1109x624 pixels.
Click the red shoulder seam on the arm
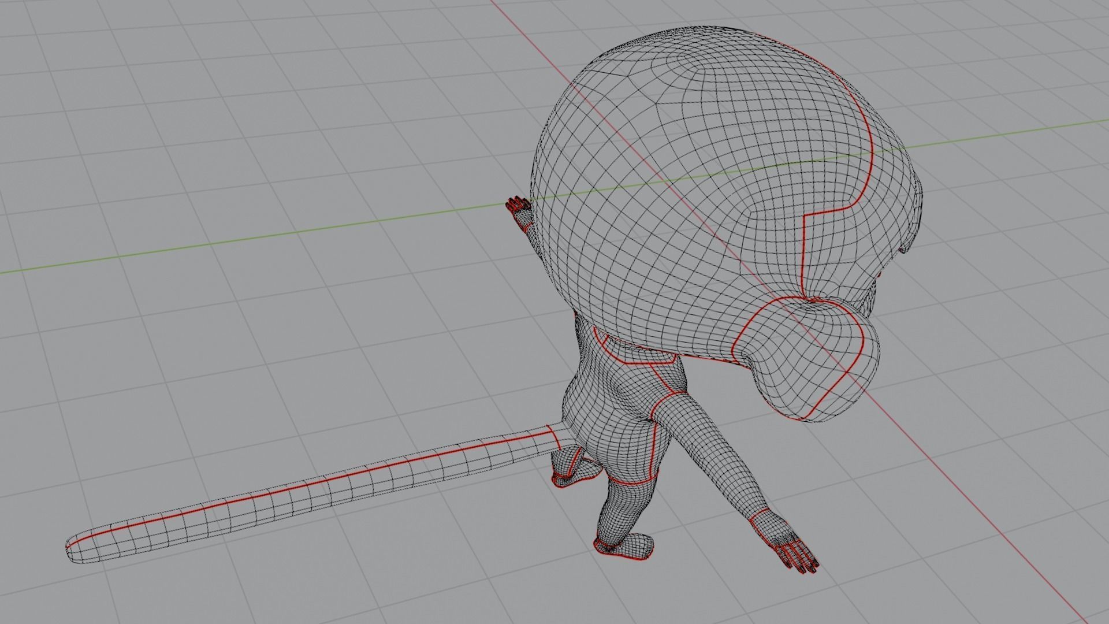coord(663,400)
